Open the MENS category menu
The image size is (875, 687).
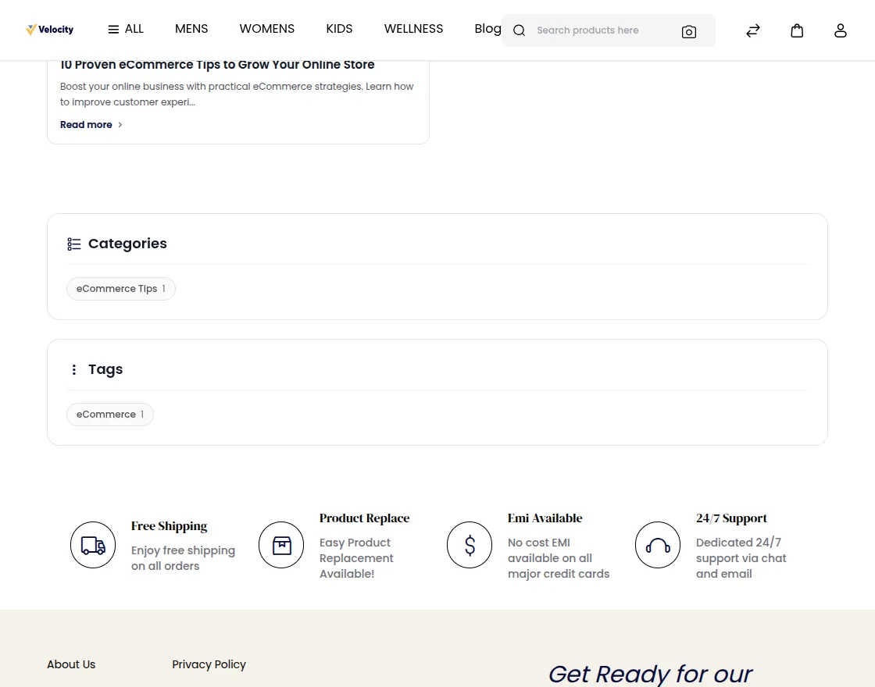pos(191,29)
